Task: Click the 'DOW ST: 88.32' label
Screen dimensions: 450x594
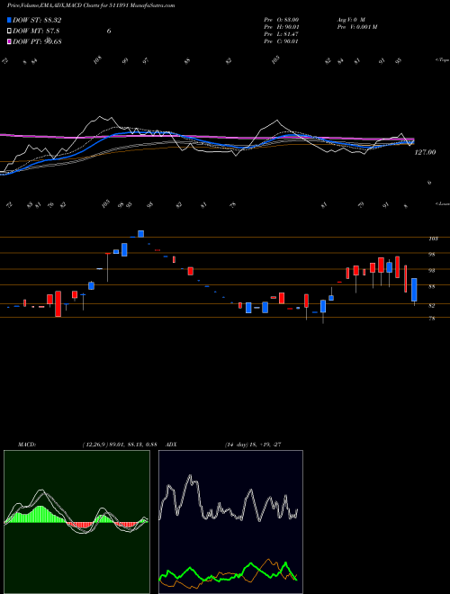Action: click(37, 20)
